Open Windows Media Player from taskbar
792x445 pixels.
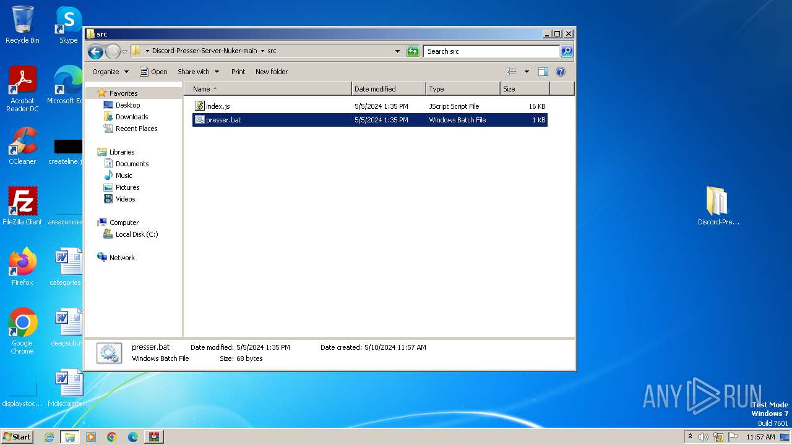click(91, 437)
